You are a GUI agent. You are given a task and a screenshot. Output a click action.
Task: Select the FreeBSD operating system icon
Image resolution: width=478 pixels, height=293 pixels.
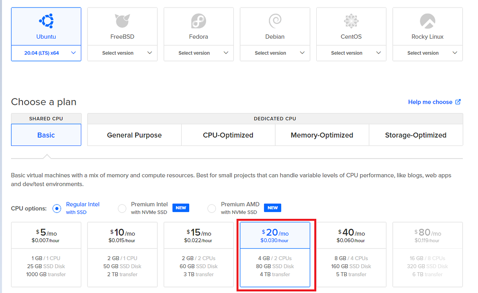(122, 21)
